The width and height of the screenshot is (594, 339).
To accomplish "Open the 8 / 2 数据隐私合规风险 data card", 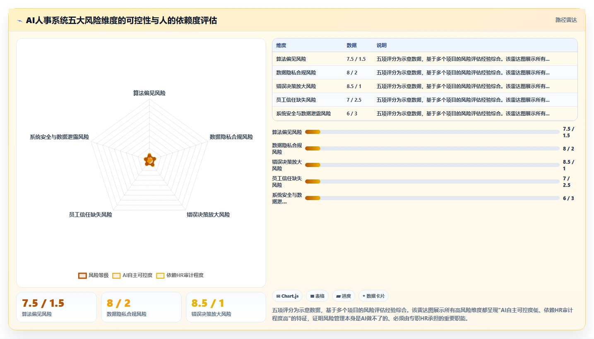I will [141, 307].
